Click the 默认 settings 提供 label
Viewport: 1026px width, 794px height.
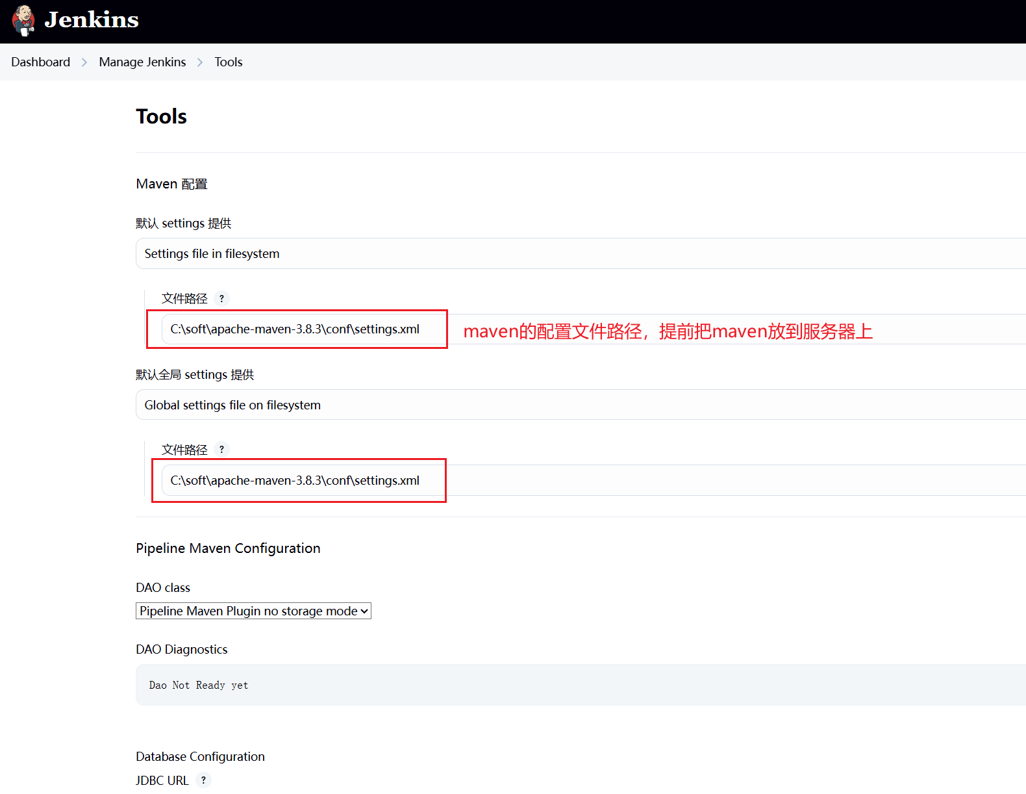click(x=183, y=223)
